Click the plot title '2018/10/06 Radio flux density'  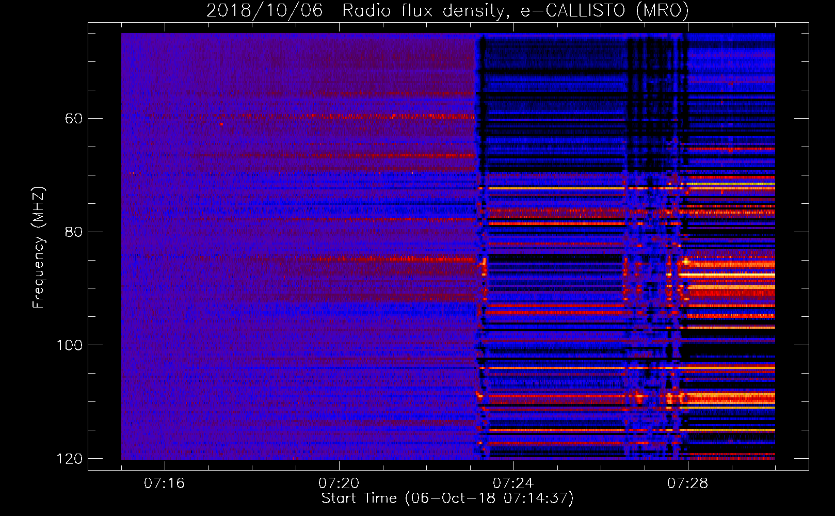448,11
